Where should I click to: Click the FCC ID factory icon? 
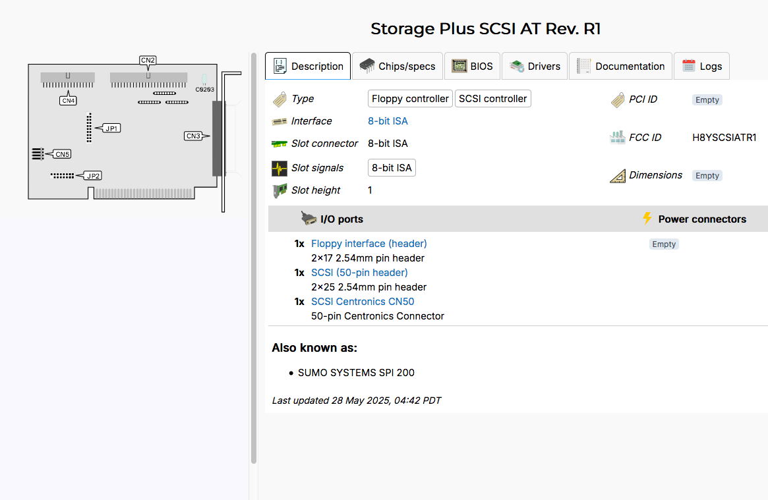tap(618, 138)
